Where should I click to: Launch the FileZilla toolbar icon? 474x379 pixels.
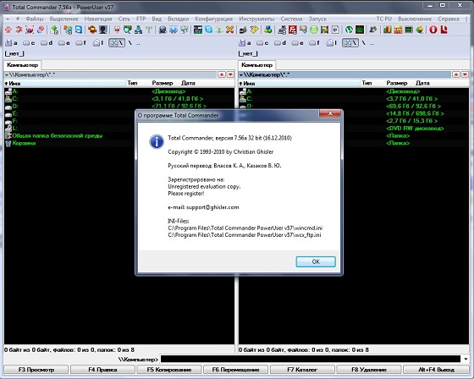293,30
